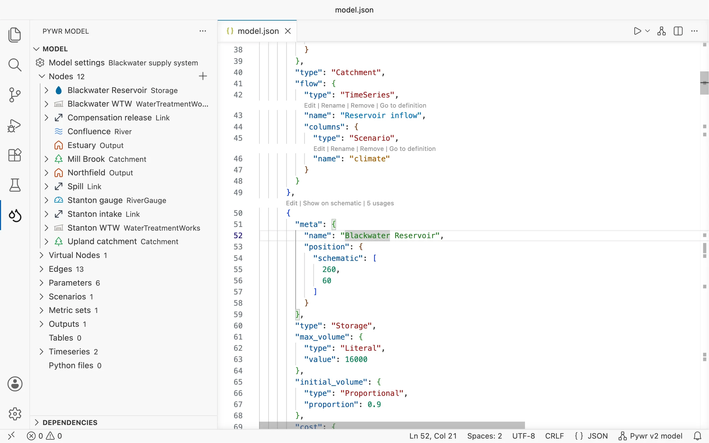Open Pywr Model panel More Actions ellipsis

point(203,31)
